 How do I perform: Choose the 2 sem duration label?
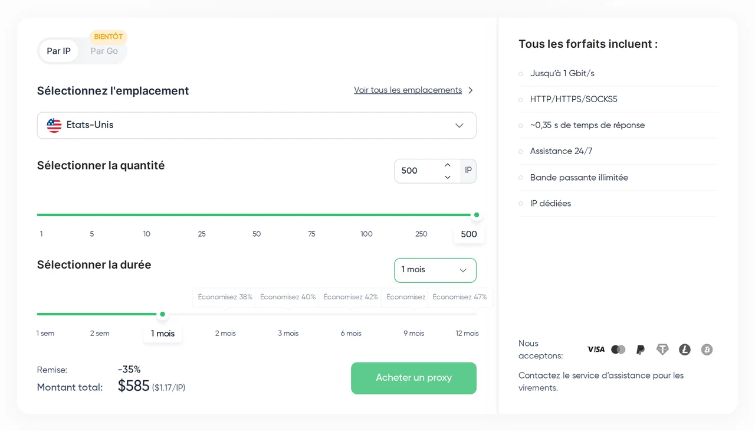(100, 334)
